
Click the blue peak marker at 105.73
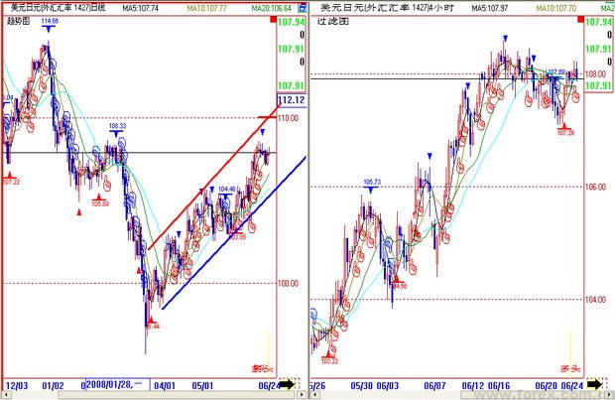pos(371,190)
